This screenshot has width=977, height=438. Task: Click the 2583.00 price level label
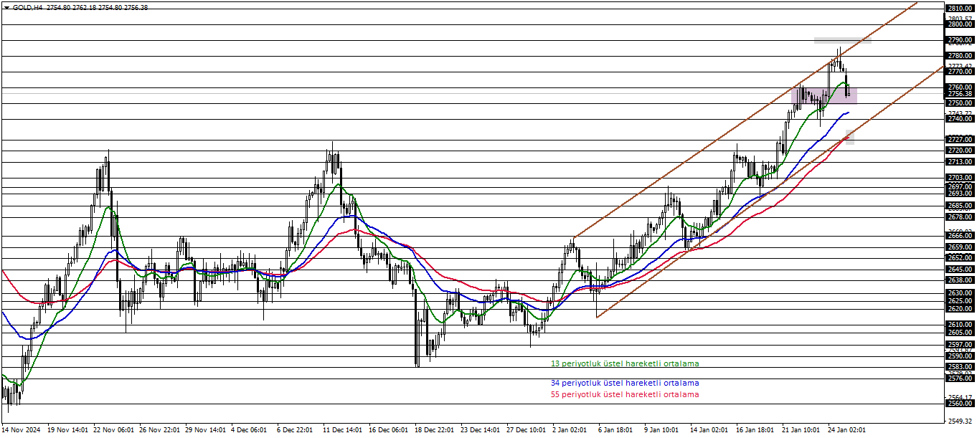[960, 367]
